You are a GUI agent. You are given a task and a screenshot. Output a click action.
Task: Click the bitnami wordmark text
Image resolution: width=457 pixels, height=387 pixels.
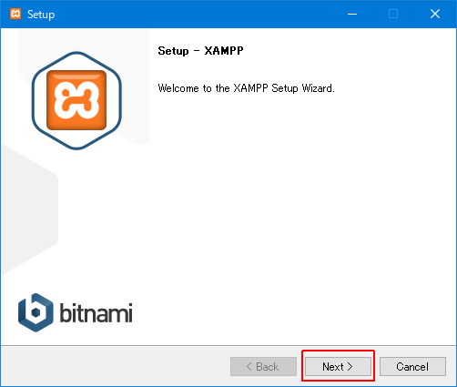click(96, 312)
